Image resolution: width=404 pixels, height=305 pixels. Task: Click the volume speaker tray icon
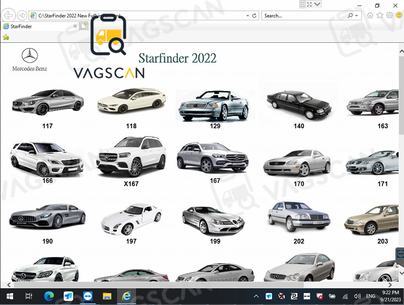[357, 297]
